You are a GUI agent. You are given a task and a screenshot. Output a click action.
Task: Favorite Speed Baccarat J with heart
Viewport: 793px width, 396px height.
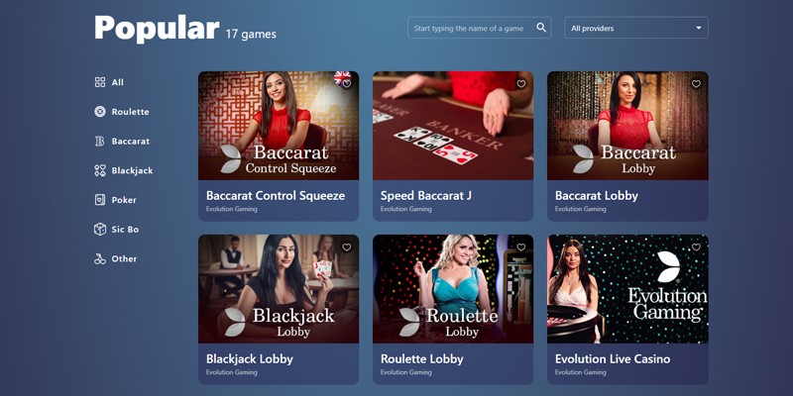(x=521, y=84)
